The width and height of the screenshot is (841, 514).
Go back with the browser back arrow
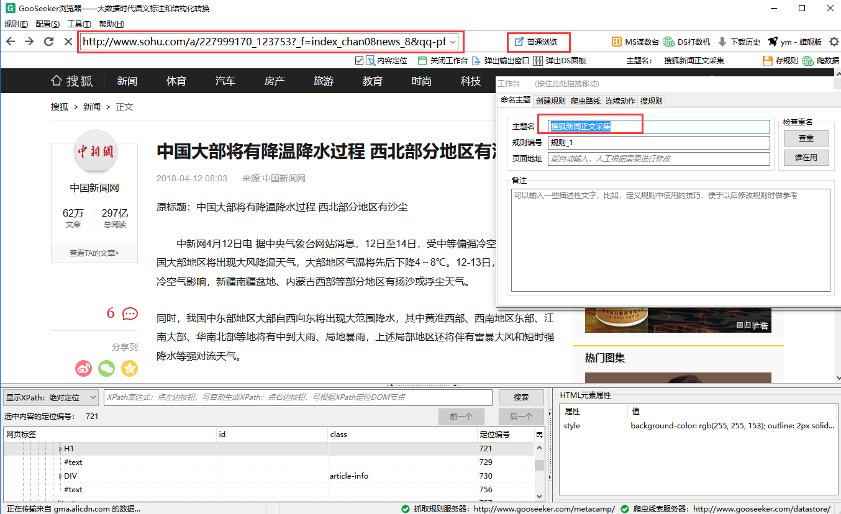tap(11, 42)
